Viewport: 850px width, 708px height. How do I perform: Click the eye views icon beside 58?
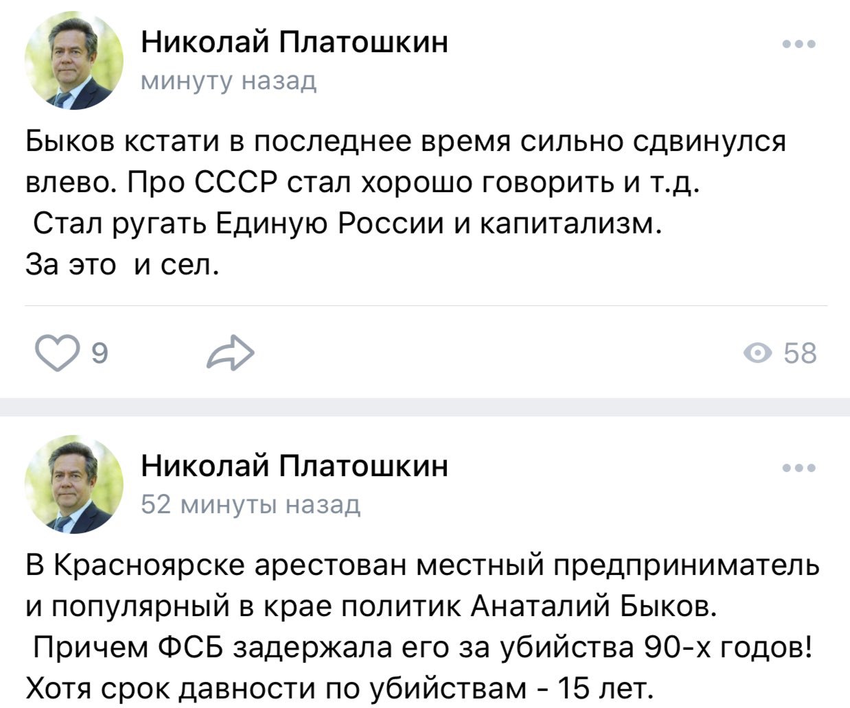point(757,354)
